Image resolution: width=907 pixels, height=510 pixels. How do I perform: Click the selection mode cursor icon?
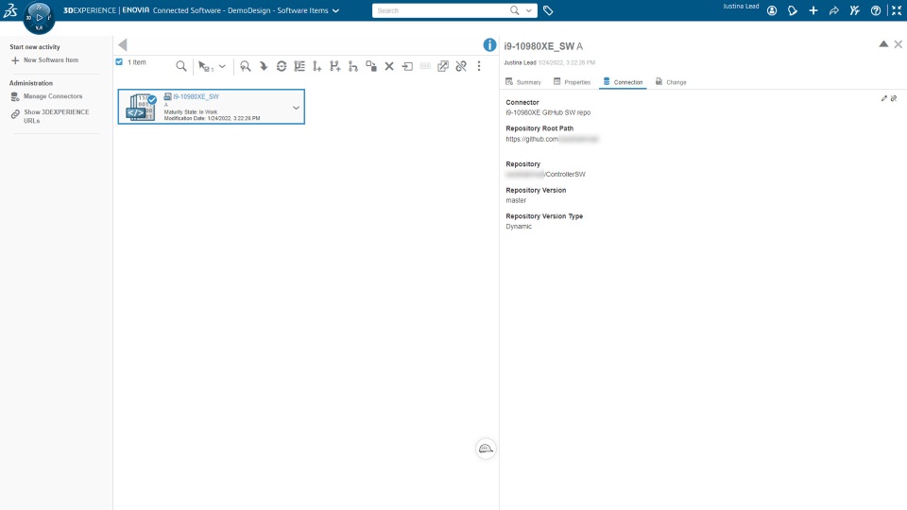[205, 66]
